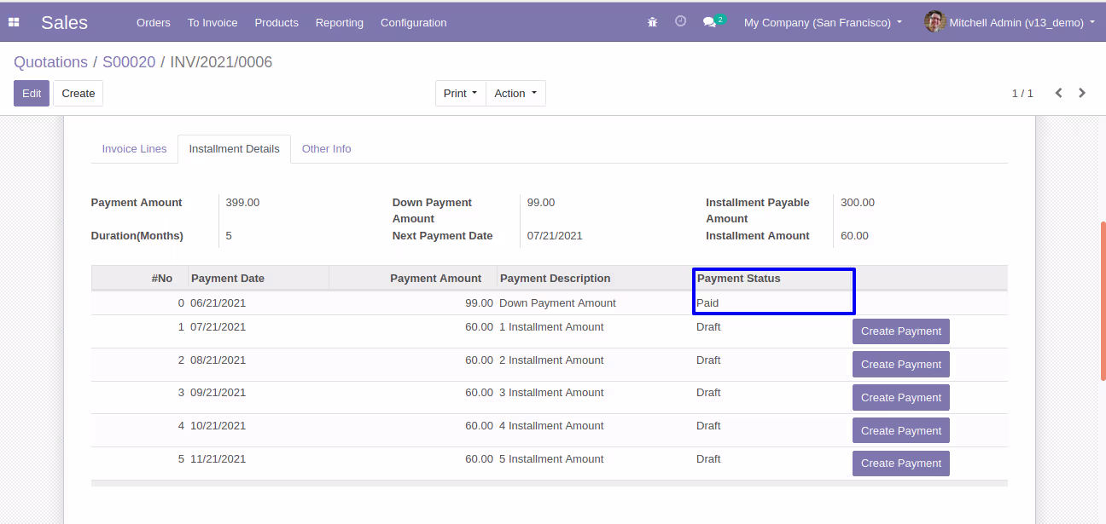Expand the Action dropdown
This screenshot has height=524, width=1106.
click(x=515, y=94)
